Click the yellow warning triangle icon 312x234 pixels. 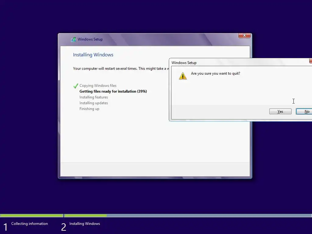tap(183, 76)
